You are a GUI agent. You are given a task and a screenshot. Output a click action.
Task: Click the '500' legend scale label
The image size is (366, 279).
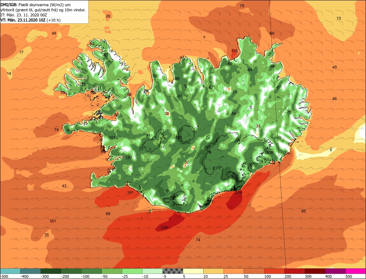click(x=349, y=276)
